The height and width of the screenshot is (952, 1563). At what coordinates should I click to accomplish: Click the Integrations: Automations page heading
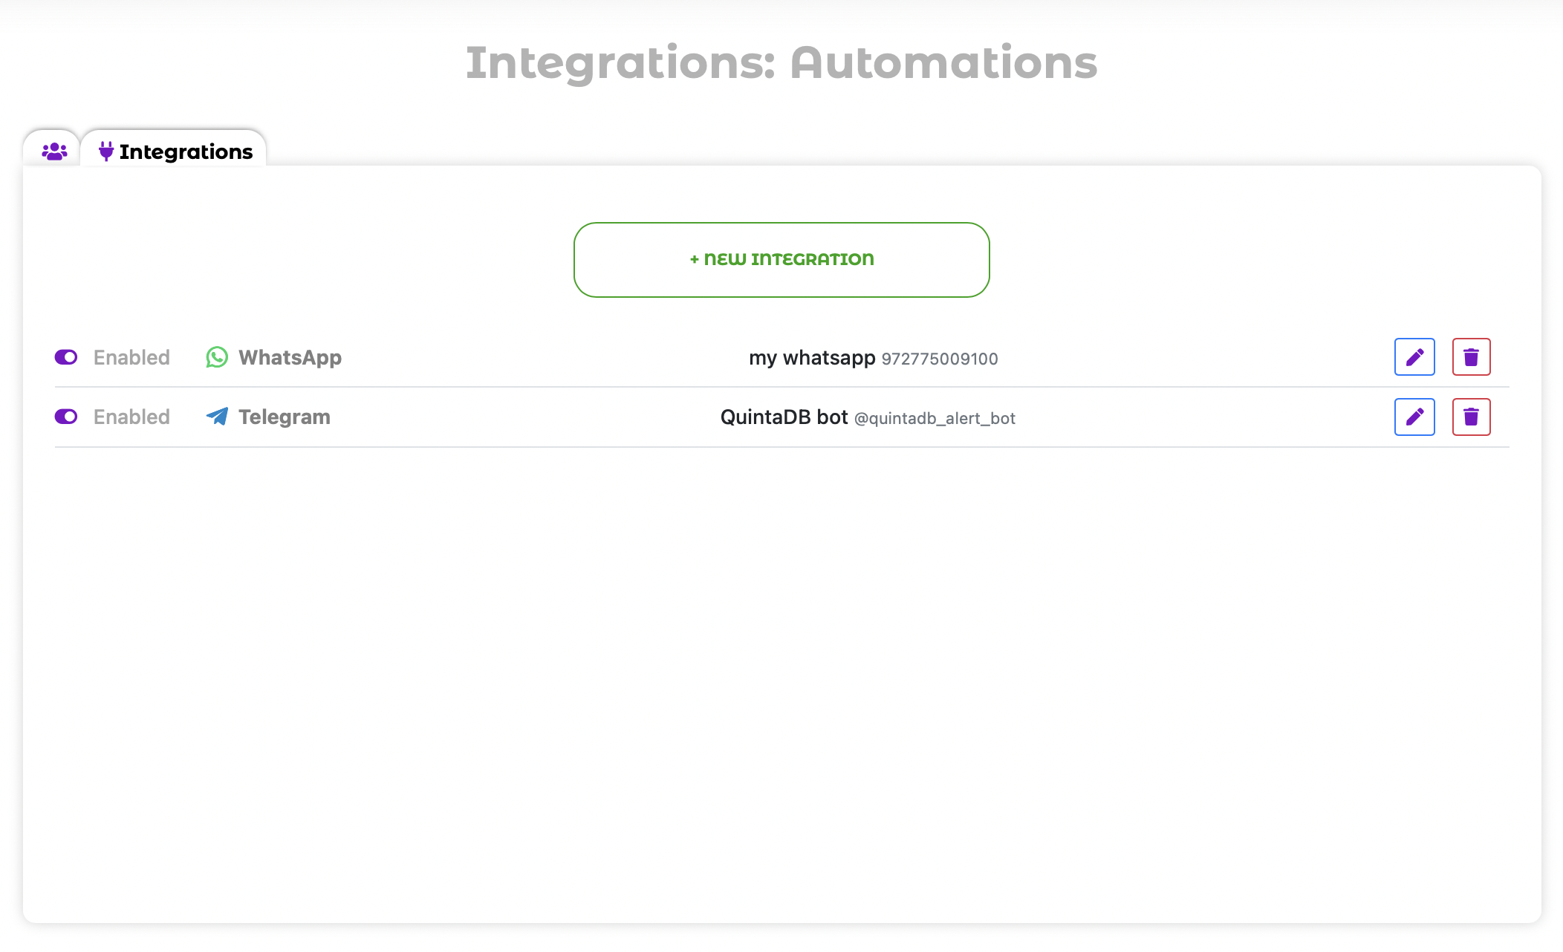click(x=781, y=62)
